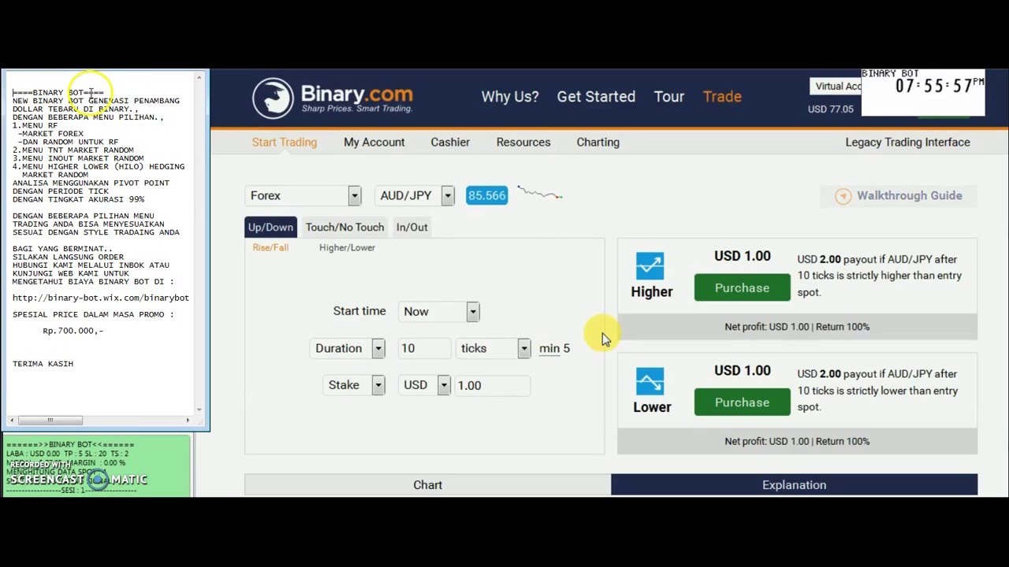Image resolution: width=1009 pixels, height=567 pixels.
Task: Open Legacy Trading Interface link
Action: [x=907, y=143]
